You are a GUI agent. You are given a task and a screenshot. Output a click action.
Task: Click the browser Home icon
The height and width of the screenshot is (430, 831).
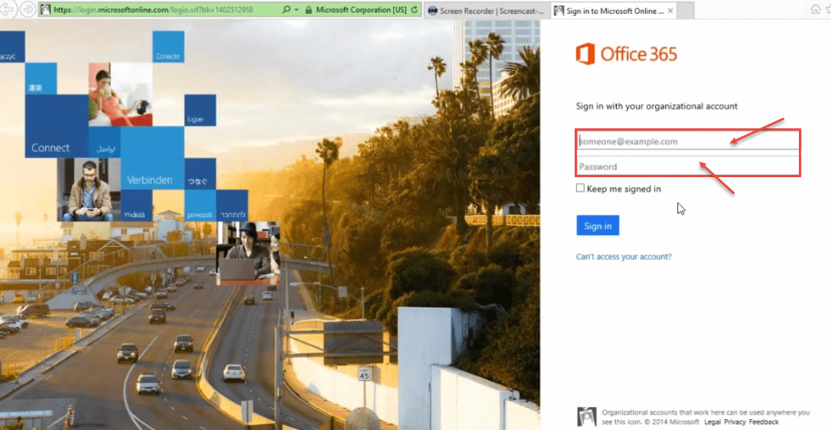[x=815, y=9]
